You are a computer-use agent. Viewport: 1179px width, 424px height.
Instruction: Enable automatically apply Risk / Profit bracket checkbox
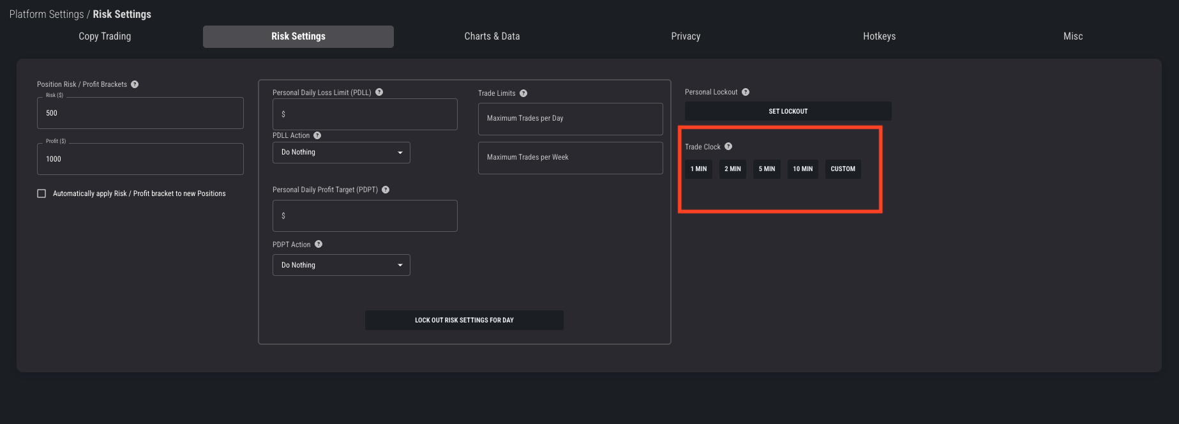point(41,193)
